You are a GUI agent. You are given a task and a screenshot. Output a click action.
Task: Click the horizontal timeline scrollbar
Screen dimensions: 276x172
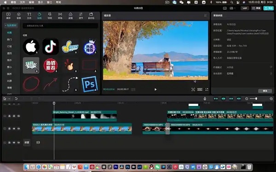pyautogui.click(x=101, y=160)
